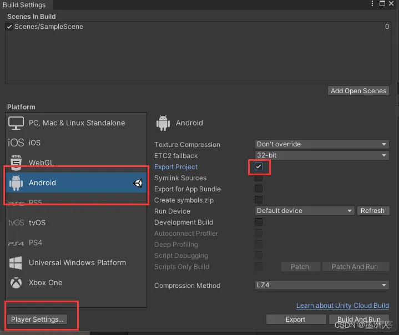Click Refresh device button
The image size is (399, 335).
[x=373, y=211]
